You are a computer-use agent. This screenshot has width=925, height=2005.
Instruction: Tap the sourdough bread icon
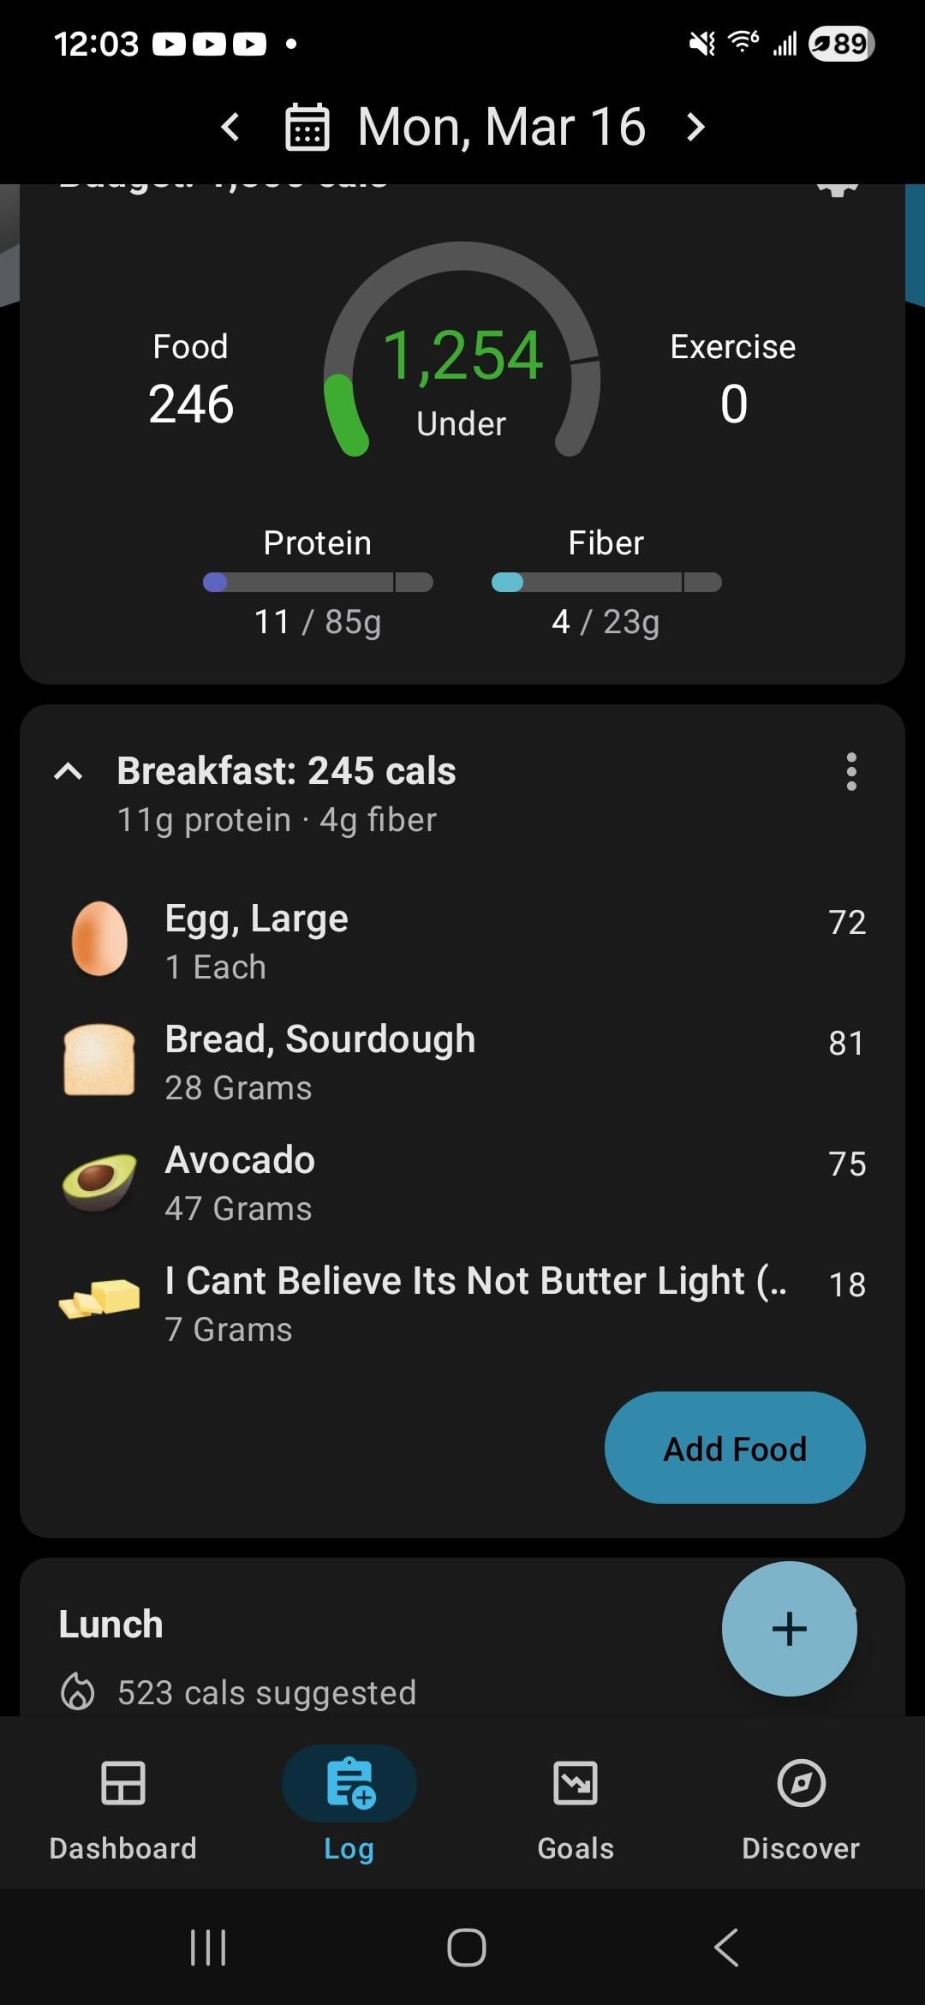click(99, 1060)
